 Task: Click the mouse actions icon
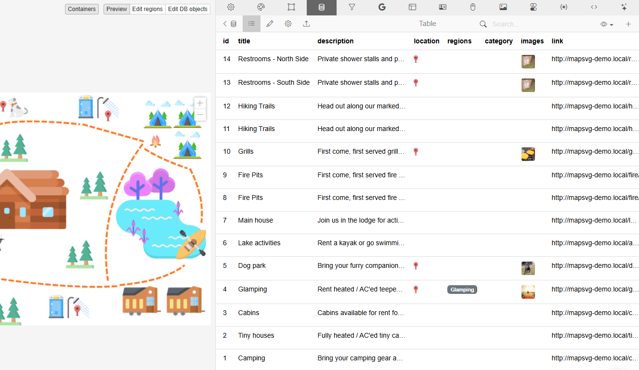[473, 7]
